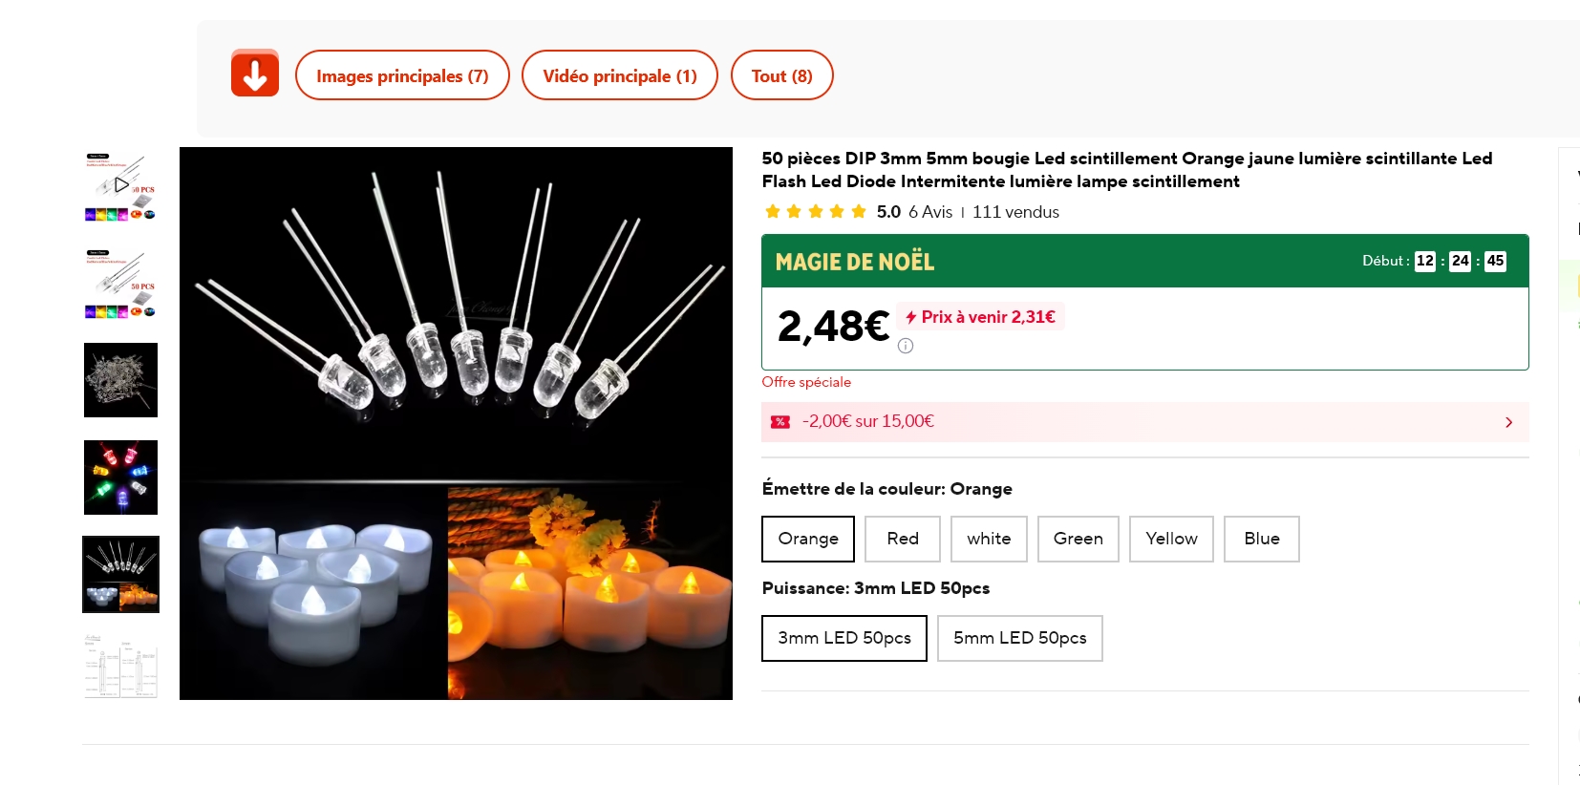Select the Orange emitting color option
The image size is (1580, 785).
pos(808,539)
